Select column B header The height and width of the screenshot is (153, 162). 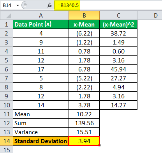click(84, 16)
